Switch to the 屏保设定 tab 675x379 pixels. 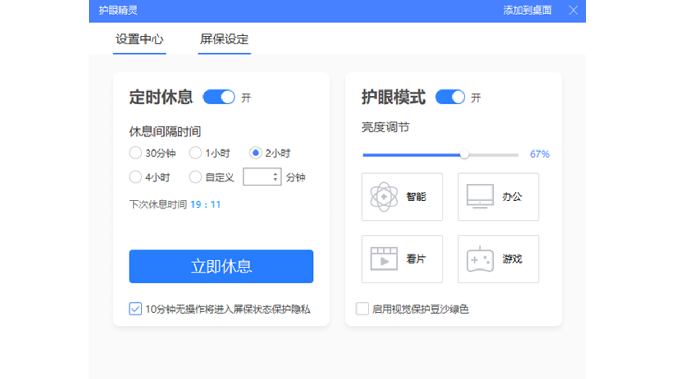(x=224, y=39)
